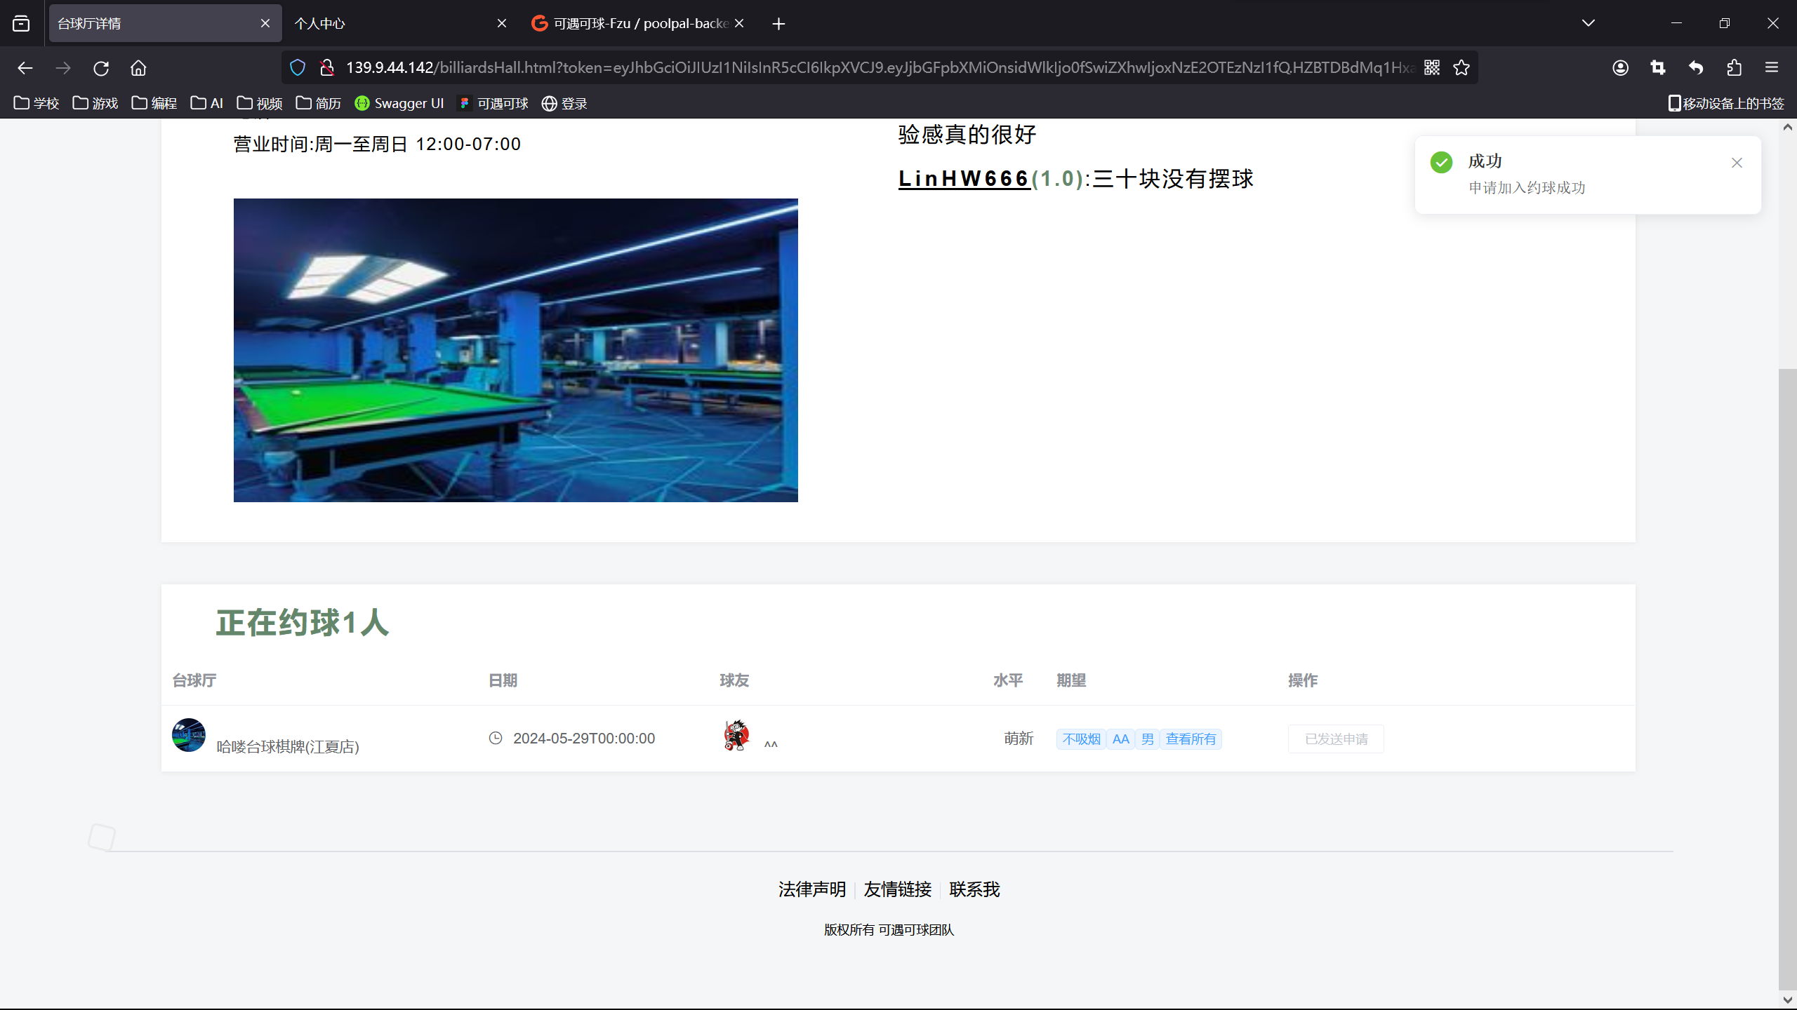This screenshot has height=1010, width=1797.
Task: Open the QR code generator icon
Action: point(1432,68)
